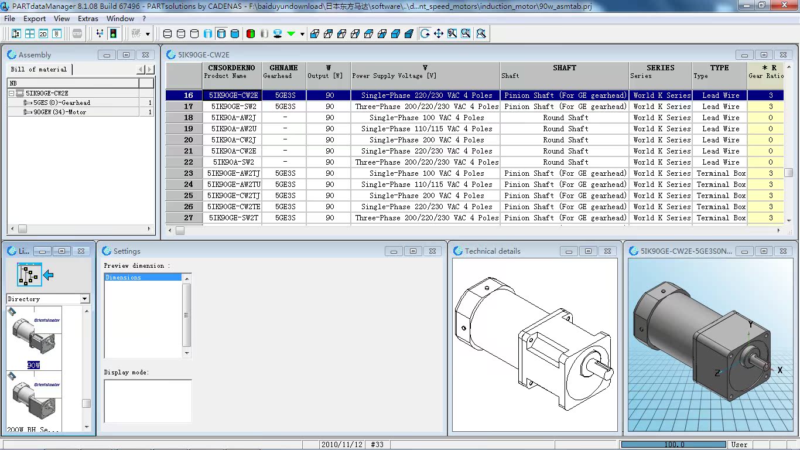800x450 pixels.
Task: Select the fifth cube view orientation icon
Action: [x=368, y=34]
